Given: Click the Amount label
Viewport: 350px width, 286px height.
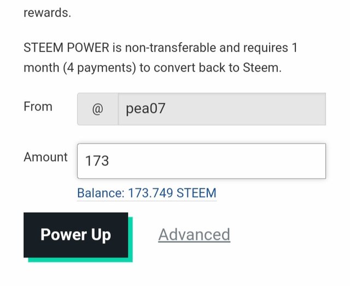Looking at the screenshot, I should pos(45,157).
